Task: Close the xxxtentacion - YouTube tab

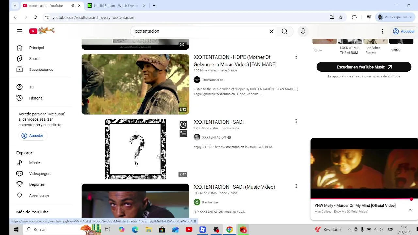Action: [79, 6]
